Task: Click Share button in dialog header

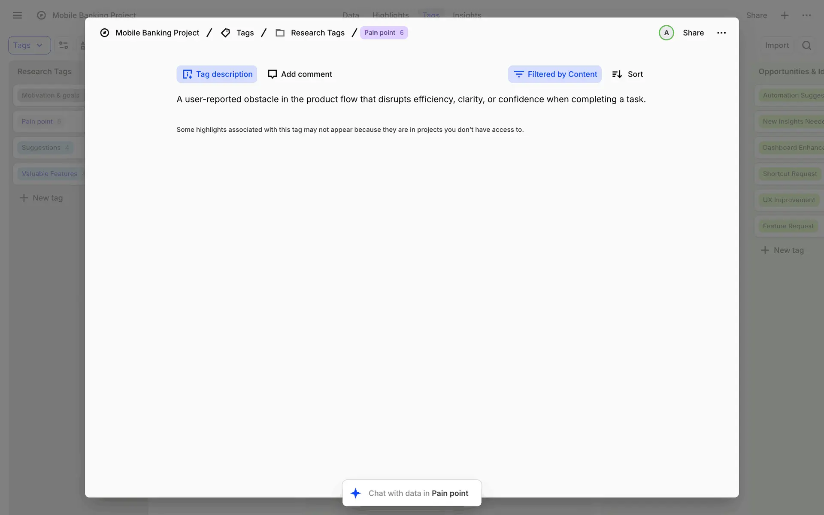Action: click(693, 33)
